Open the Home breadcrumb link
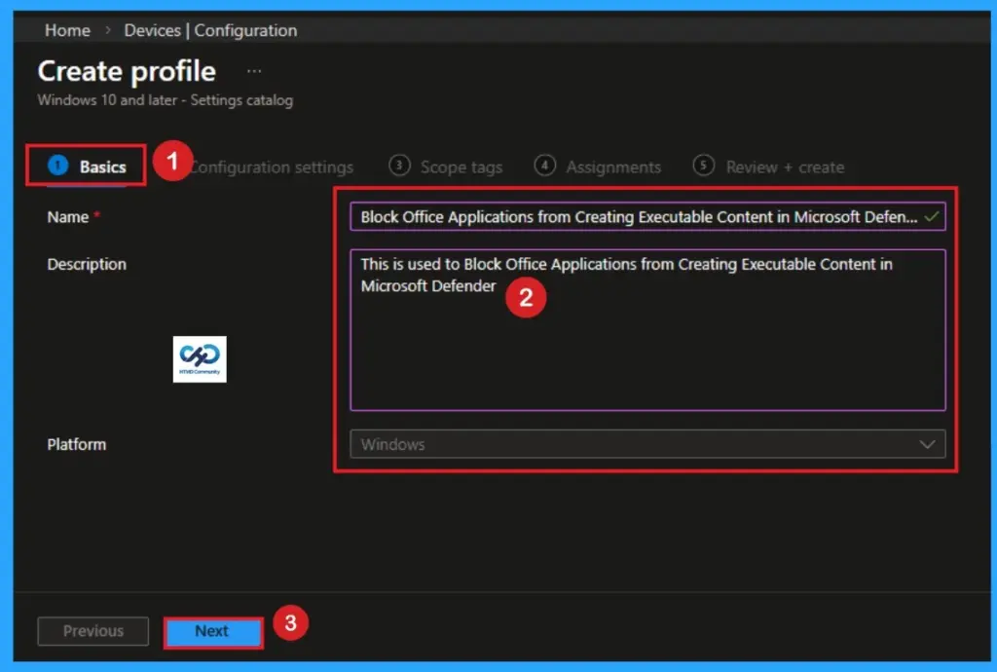 pos(66,30)
